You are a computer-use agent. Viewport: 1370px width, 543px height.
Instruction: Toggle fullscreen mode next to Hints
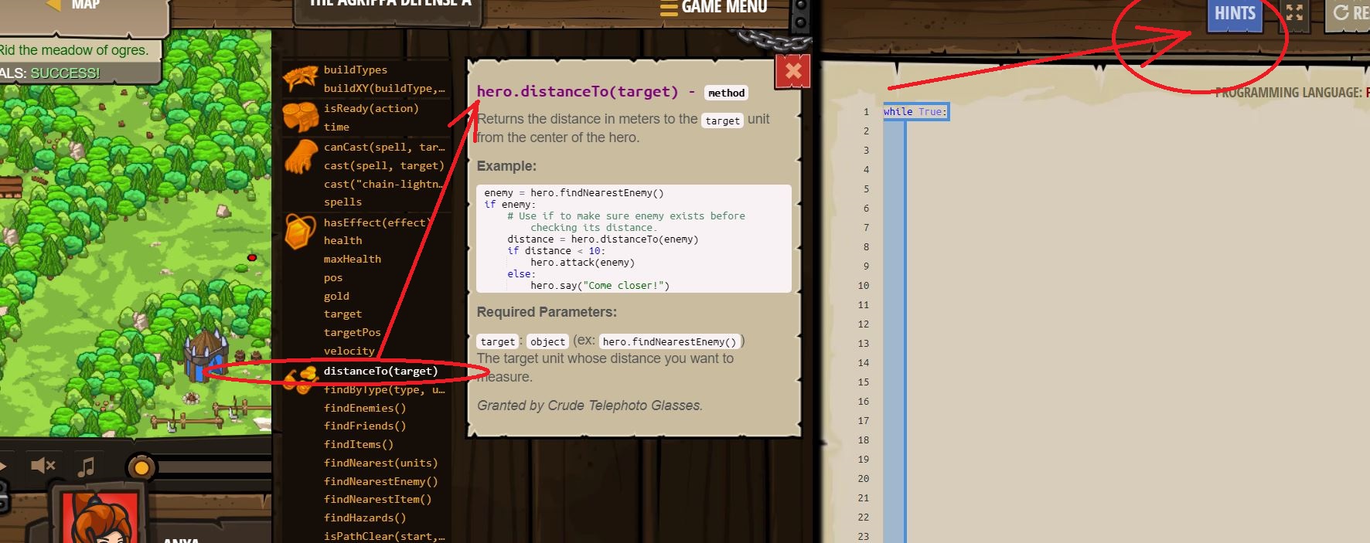click(1294, 13)
